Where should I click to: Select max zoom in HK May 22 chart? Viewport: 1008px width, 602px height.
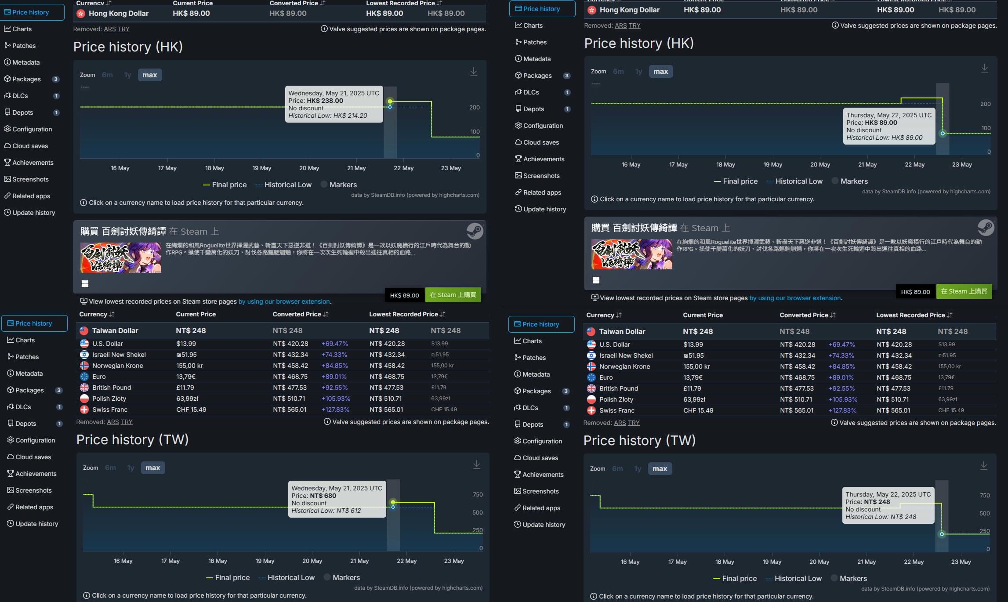[x=660, y=72]
